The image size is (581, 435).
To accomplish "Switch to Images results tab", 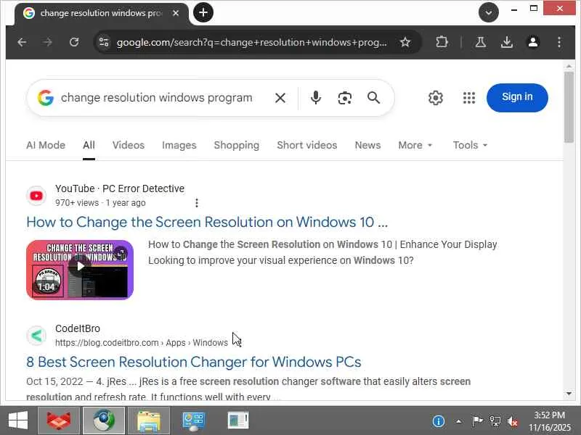I will 179,145.
